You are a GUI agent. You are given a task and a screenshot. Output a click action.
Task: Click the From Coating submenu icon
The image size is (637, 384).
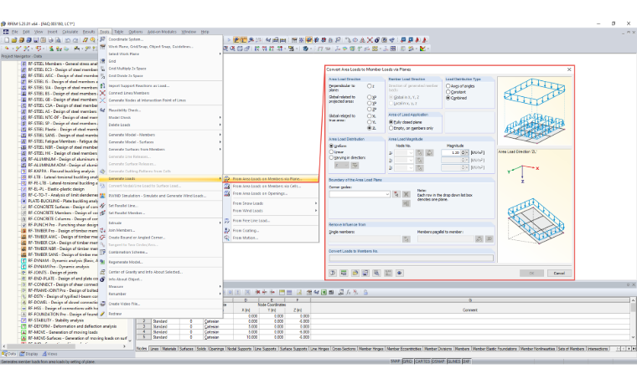click(227, 230)
